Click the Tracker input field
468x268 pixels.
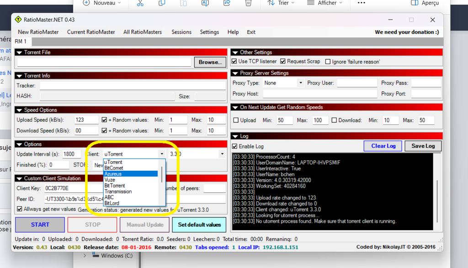[x=133, y=85]
